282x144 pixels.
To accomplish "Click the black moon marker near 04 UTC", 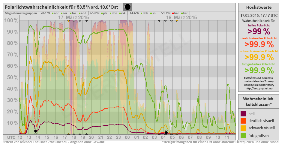I will pyautogui.click(x=166, y=132).
